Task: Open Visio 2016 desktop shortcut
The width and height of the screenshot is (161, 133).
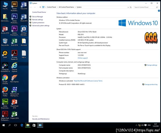Action: (24, 6)
